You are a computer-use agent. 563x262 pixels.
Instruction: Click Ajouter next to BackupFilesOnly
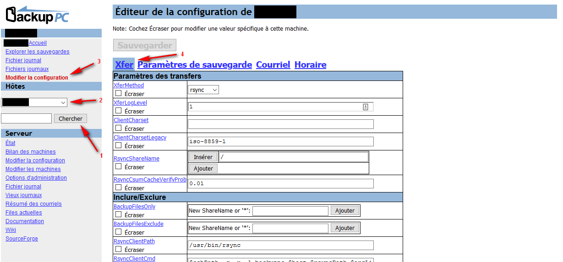click(344, 210)
